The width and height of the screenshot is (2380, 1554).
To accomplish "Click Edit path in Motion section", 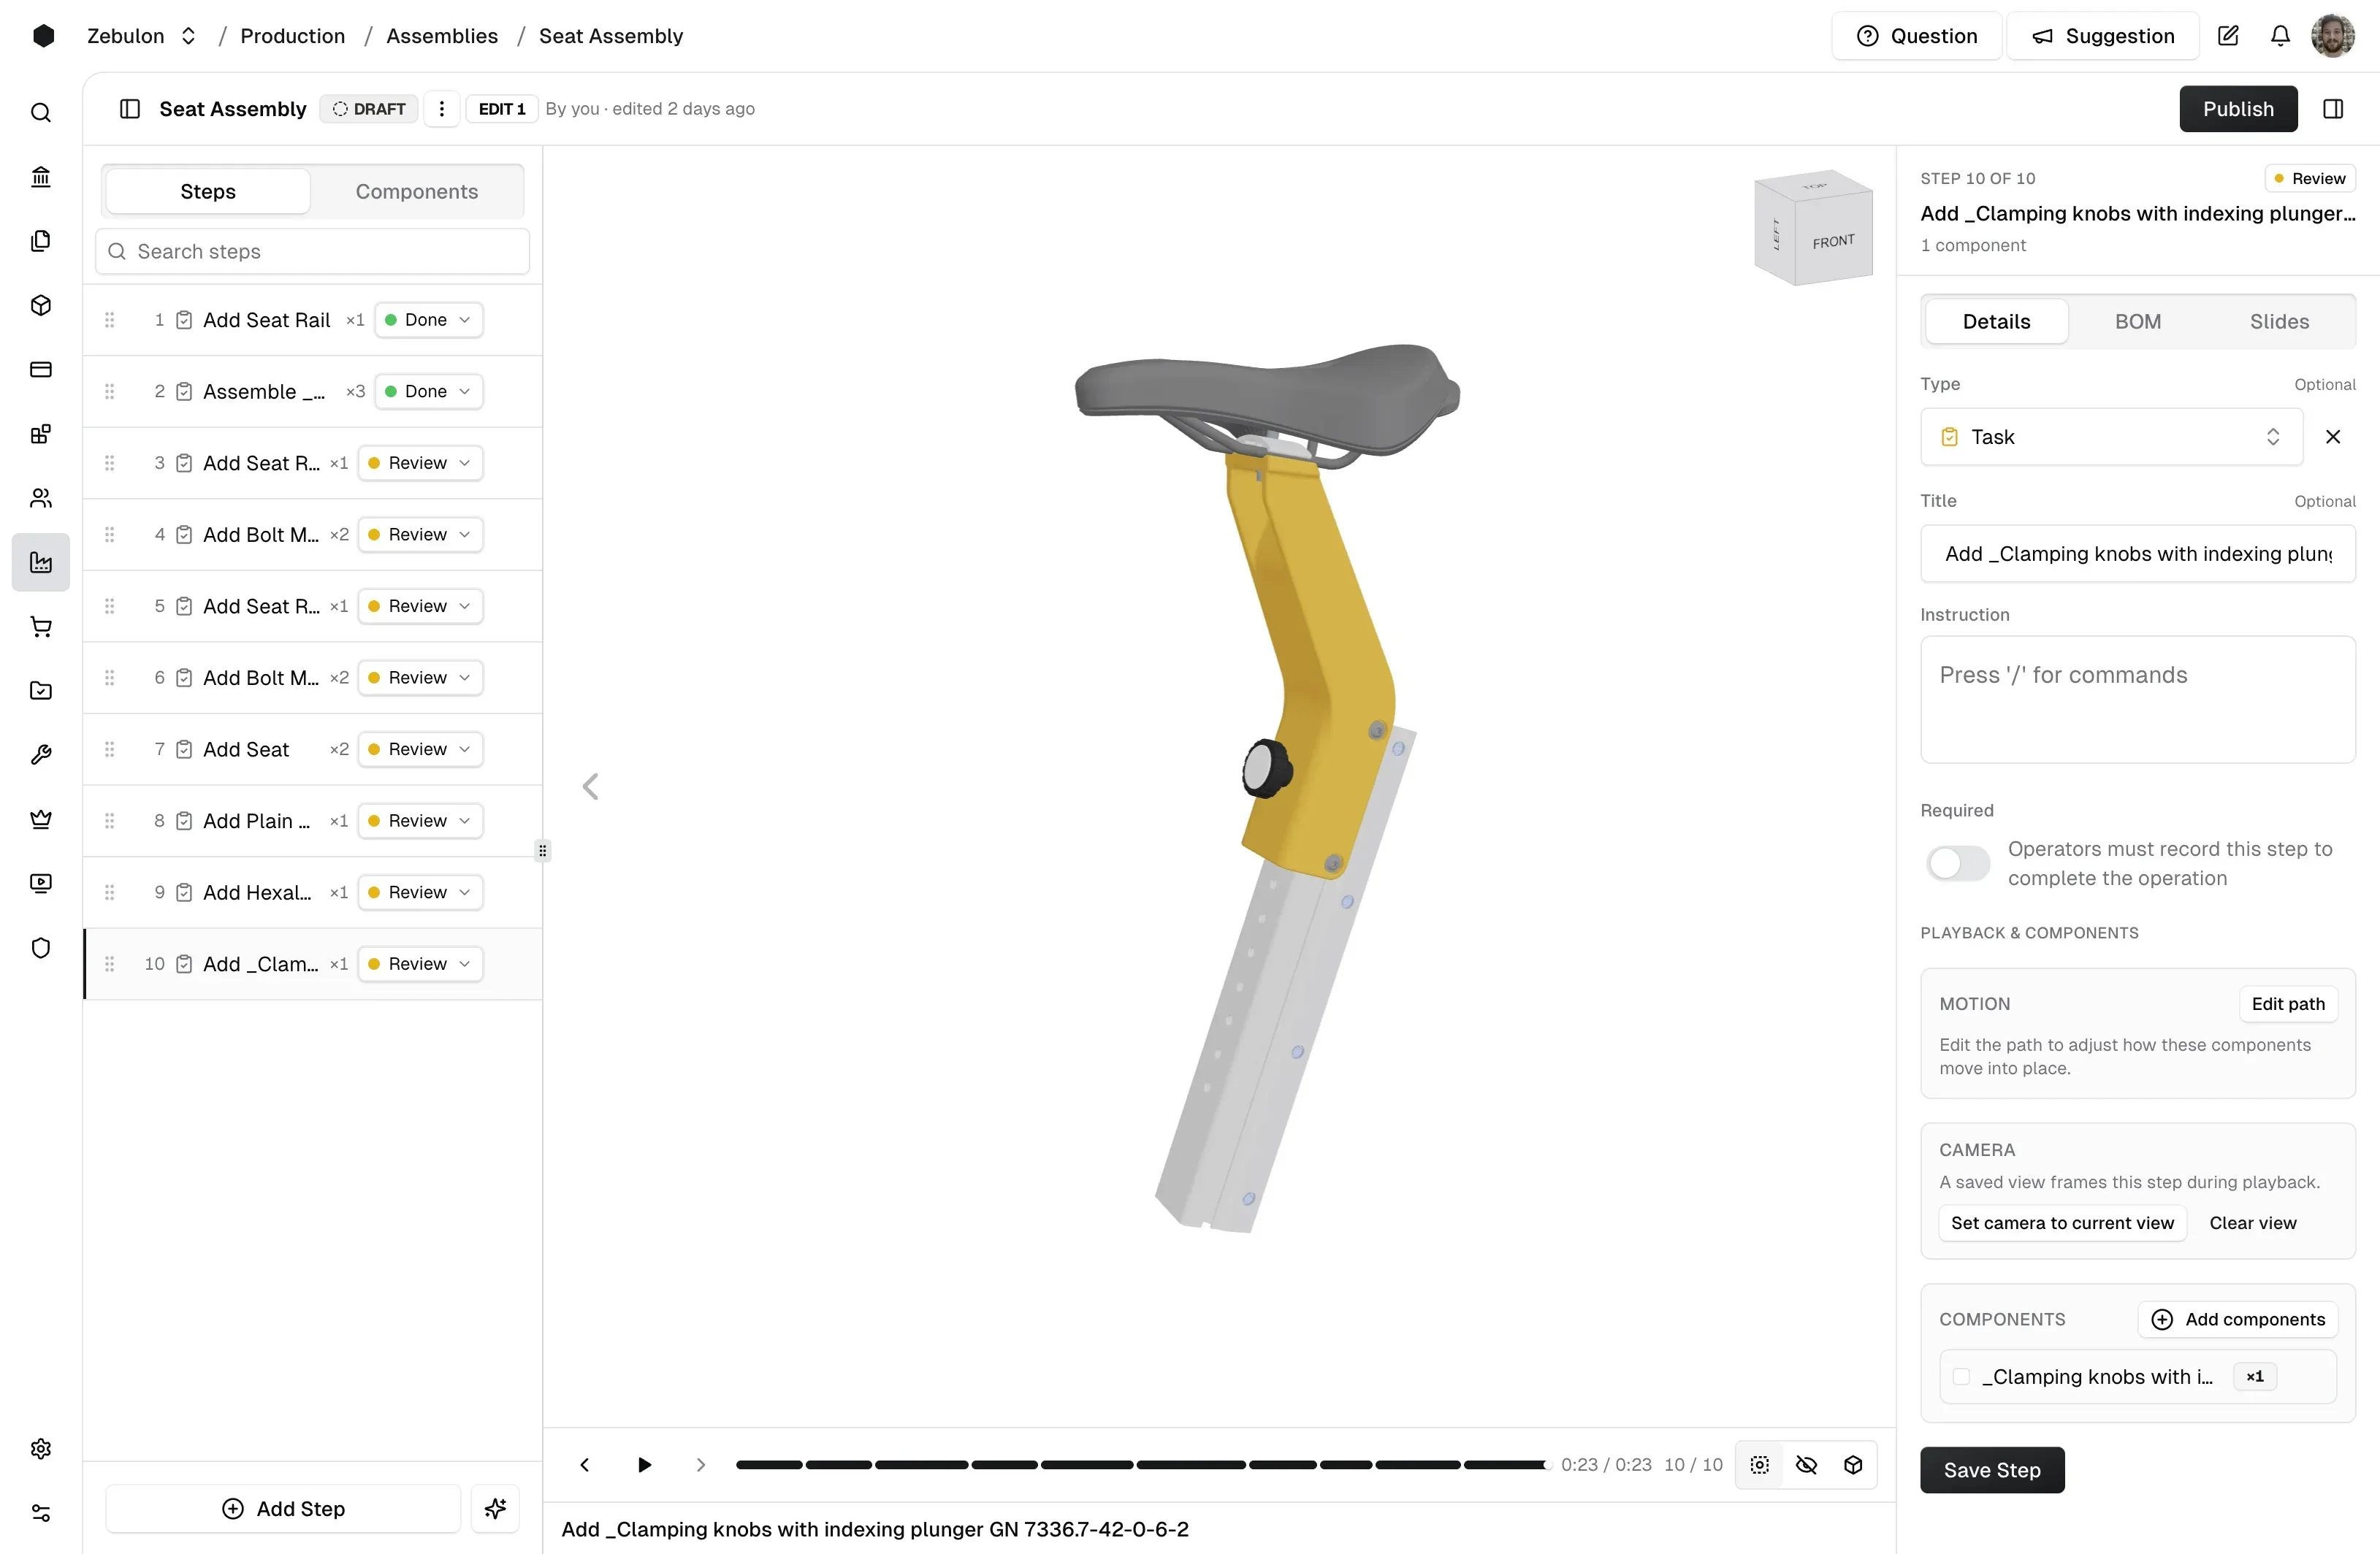I will point(2288,1003).
